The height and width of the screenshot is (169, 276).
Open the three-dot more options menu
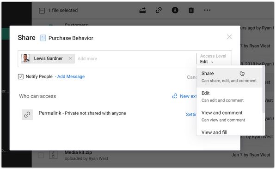(207, 10)
